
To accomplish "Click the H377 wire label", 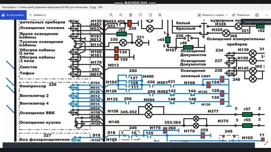I will click(x=213, y=111).
